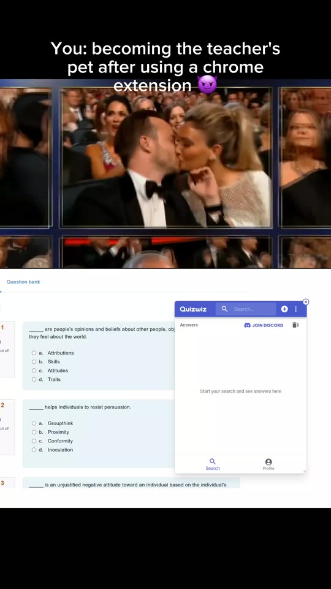Click inside the Quizwiz search field

(246, 309)
